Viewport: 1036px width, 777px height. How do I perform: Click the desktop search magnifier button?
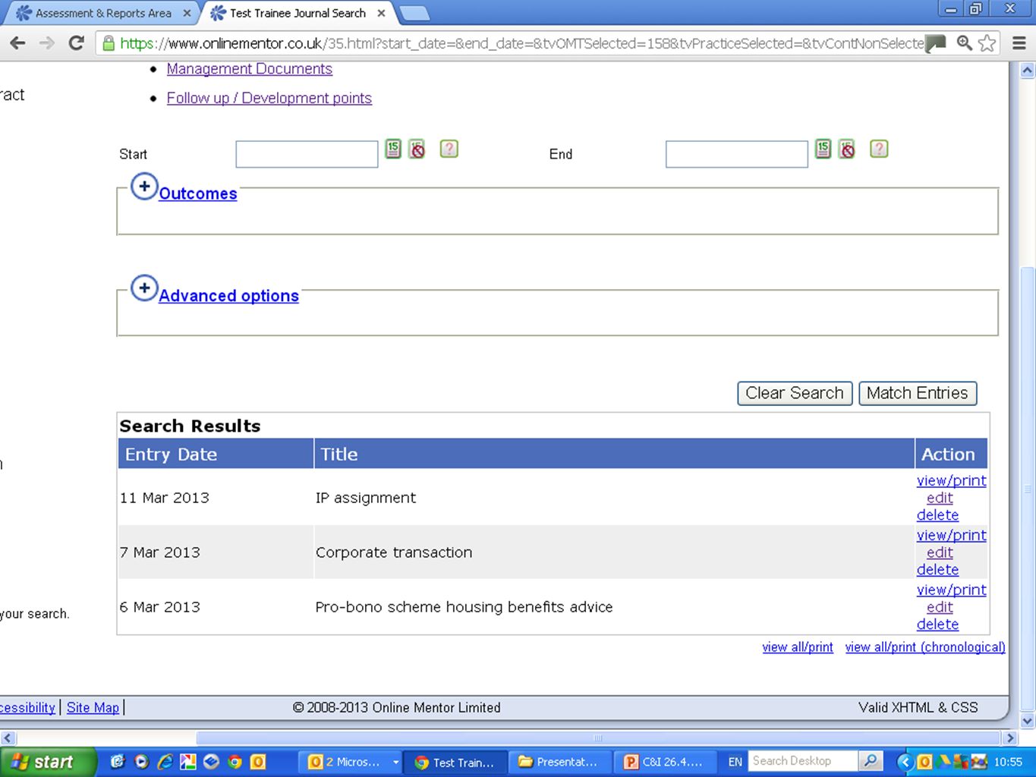pos(871,761)
